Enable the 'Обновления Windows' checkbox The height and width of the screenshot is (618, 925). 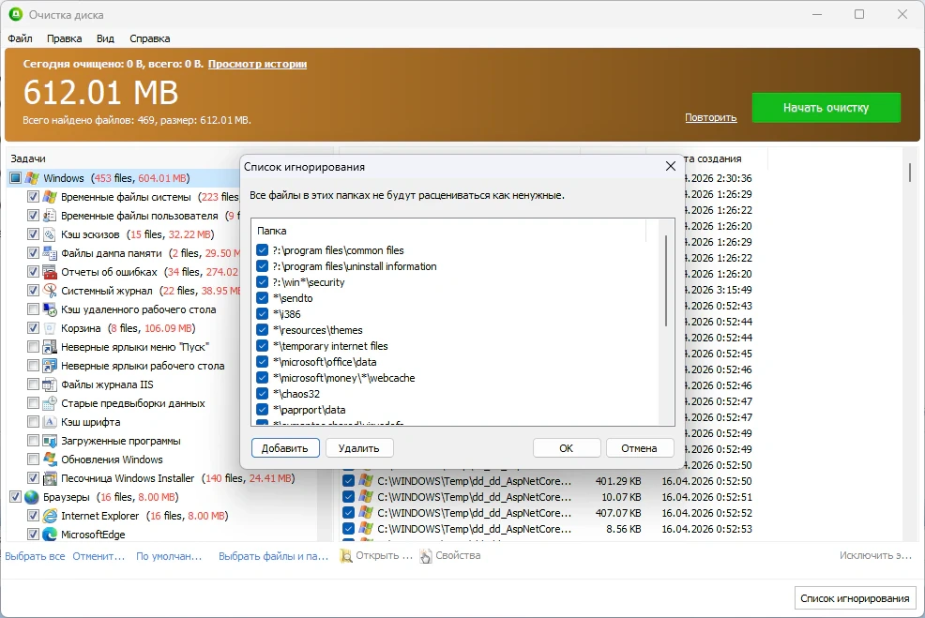point(33,460)
